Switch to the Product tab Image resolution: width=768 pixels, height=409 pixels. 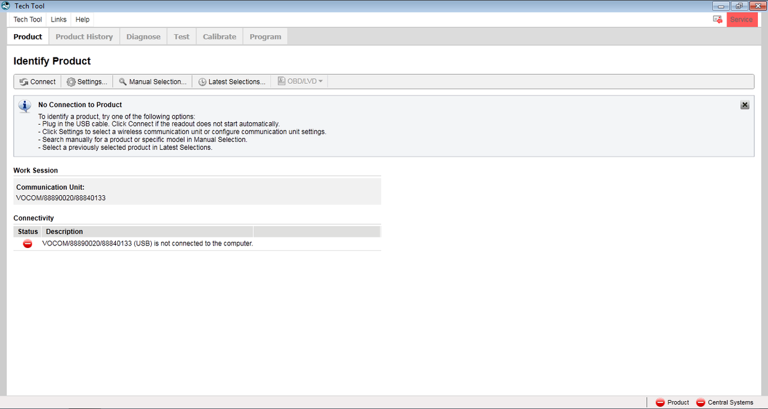(28, 37)
